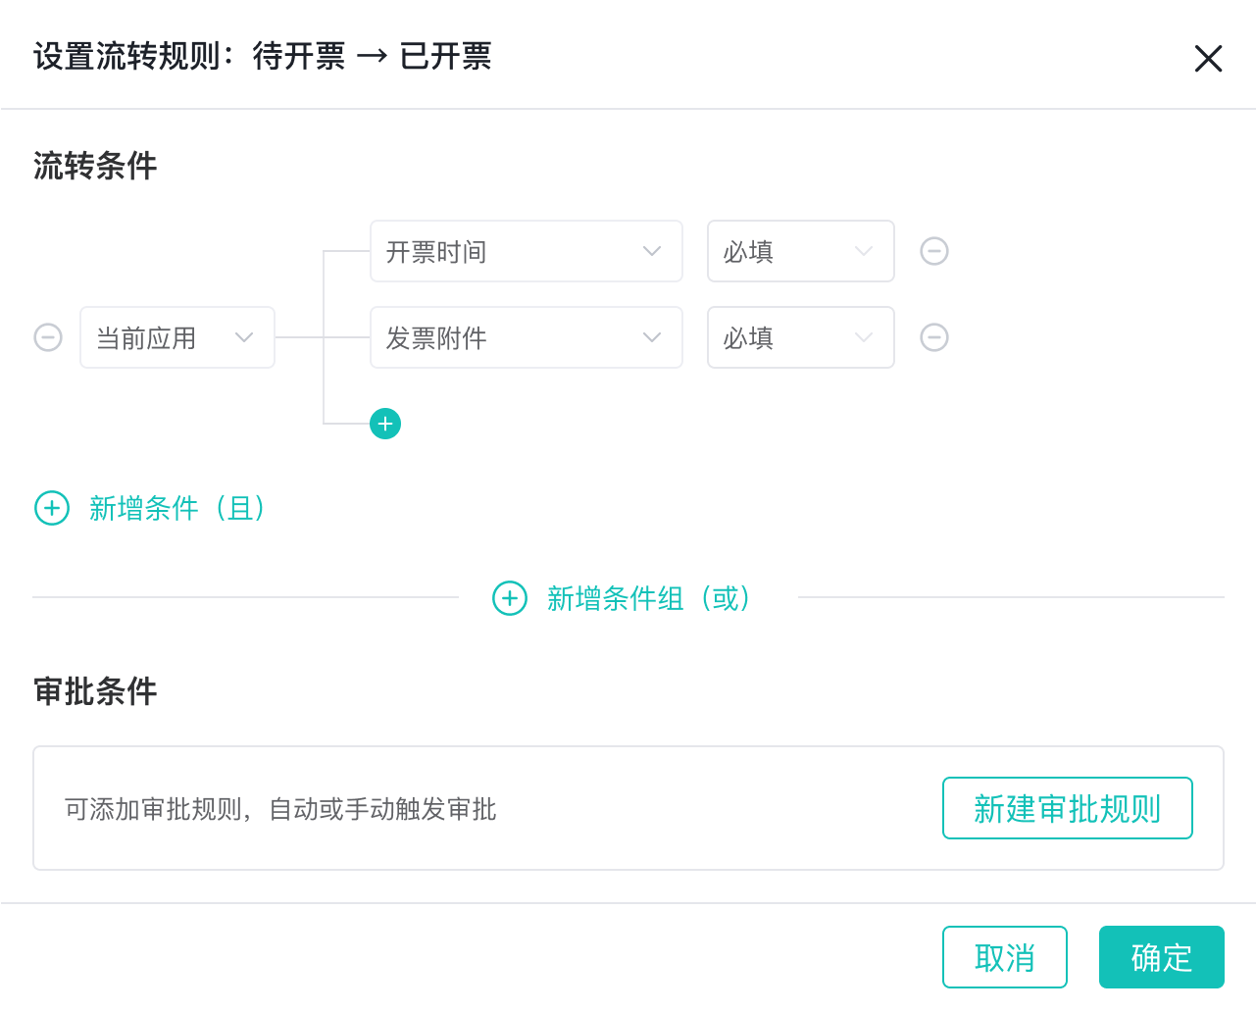
Task: Open the 当前应用 dropdown
Action: click(176, 337)
